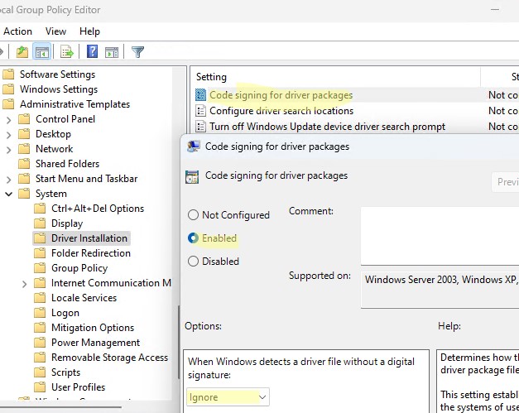Expand the Control Panel tree node
519x413 pixels.
[9, 119]
